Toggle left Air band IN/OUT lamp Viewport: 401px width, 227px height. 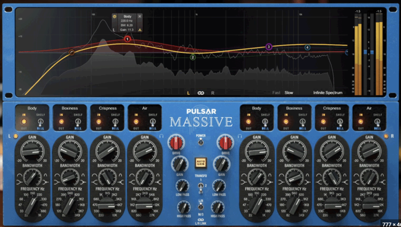(136, 121)
